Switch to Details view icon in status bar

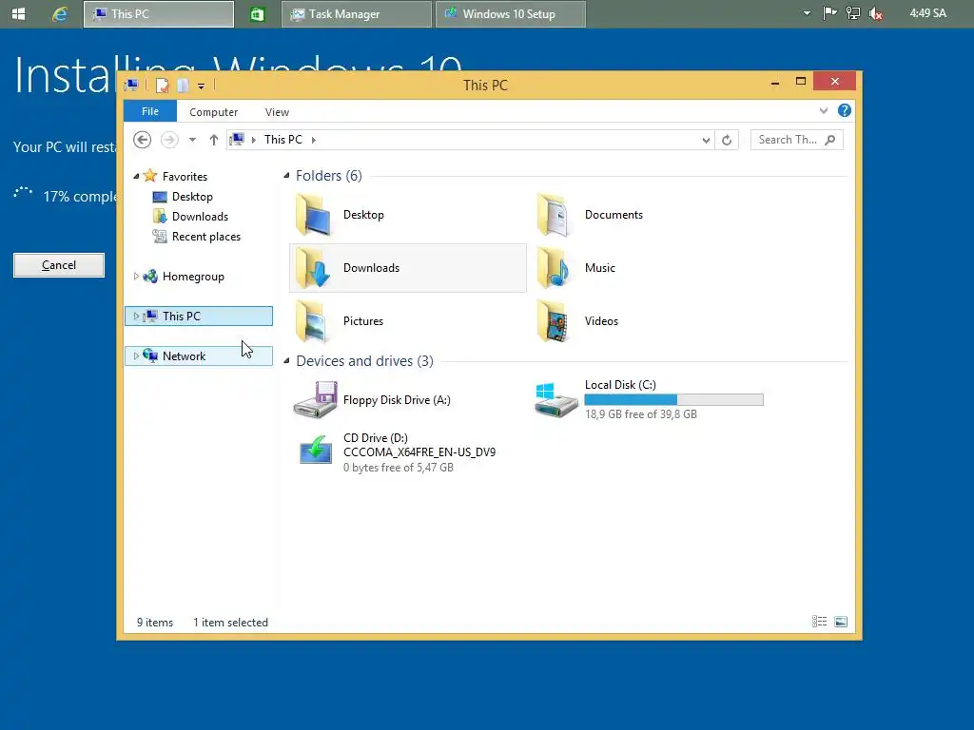pos(819,622)
